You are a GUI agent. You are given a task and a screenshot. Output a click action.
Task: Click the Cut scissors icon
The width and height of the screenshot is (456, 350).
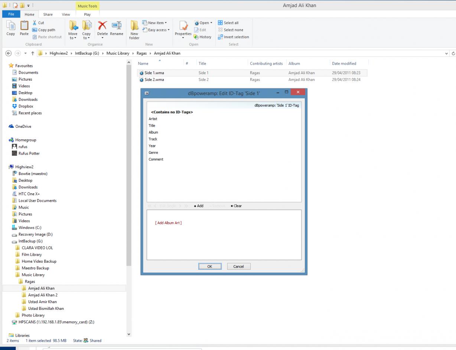click(x=35, y=23)
